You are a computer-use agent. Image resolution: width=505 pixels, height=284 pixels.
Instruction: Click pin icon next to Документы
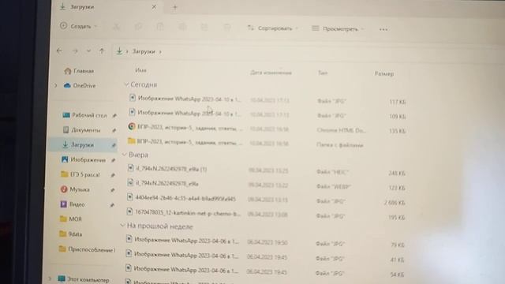pyautogui.click(x=114, y=130)
